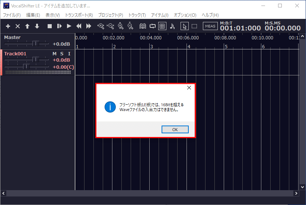Open the ファイル(F) menu
The image size is (306, 205).
[x=12, y=15]
